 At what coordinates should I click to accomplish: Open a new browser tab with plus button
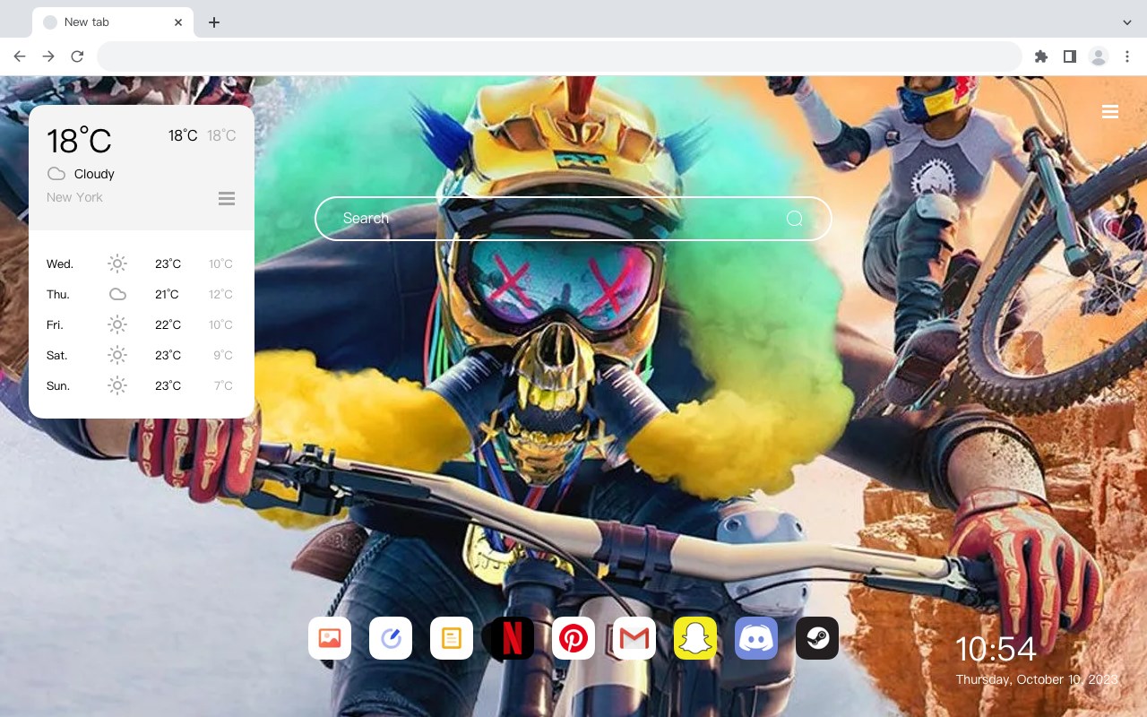pyautogui.click(x=213, y=22)
